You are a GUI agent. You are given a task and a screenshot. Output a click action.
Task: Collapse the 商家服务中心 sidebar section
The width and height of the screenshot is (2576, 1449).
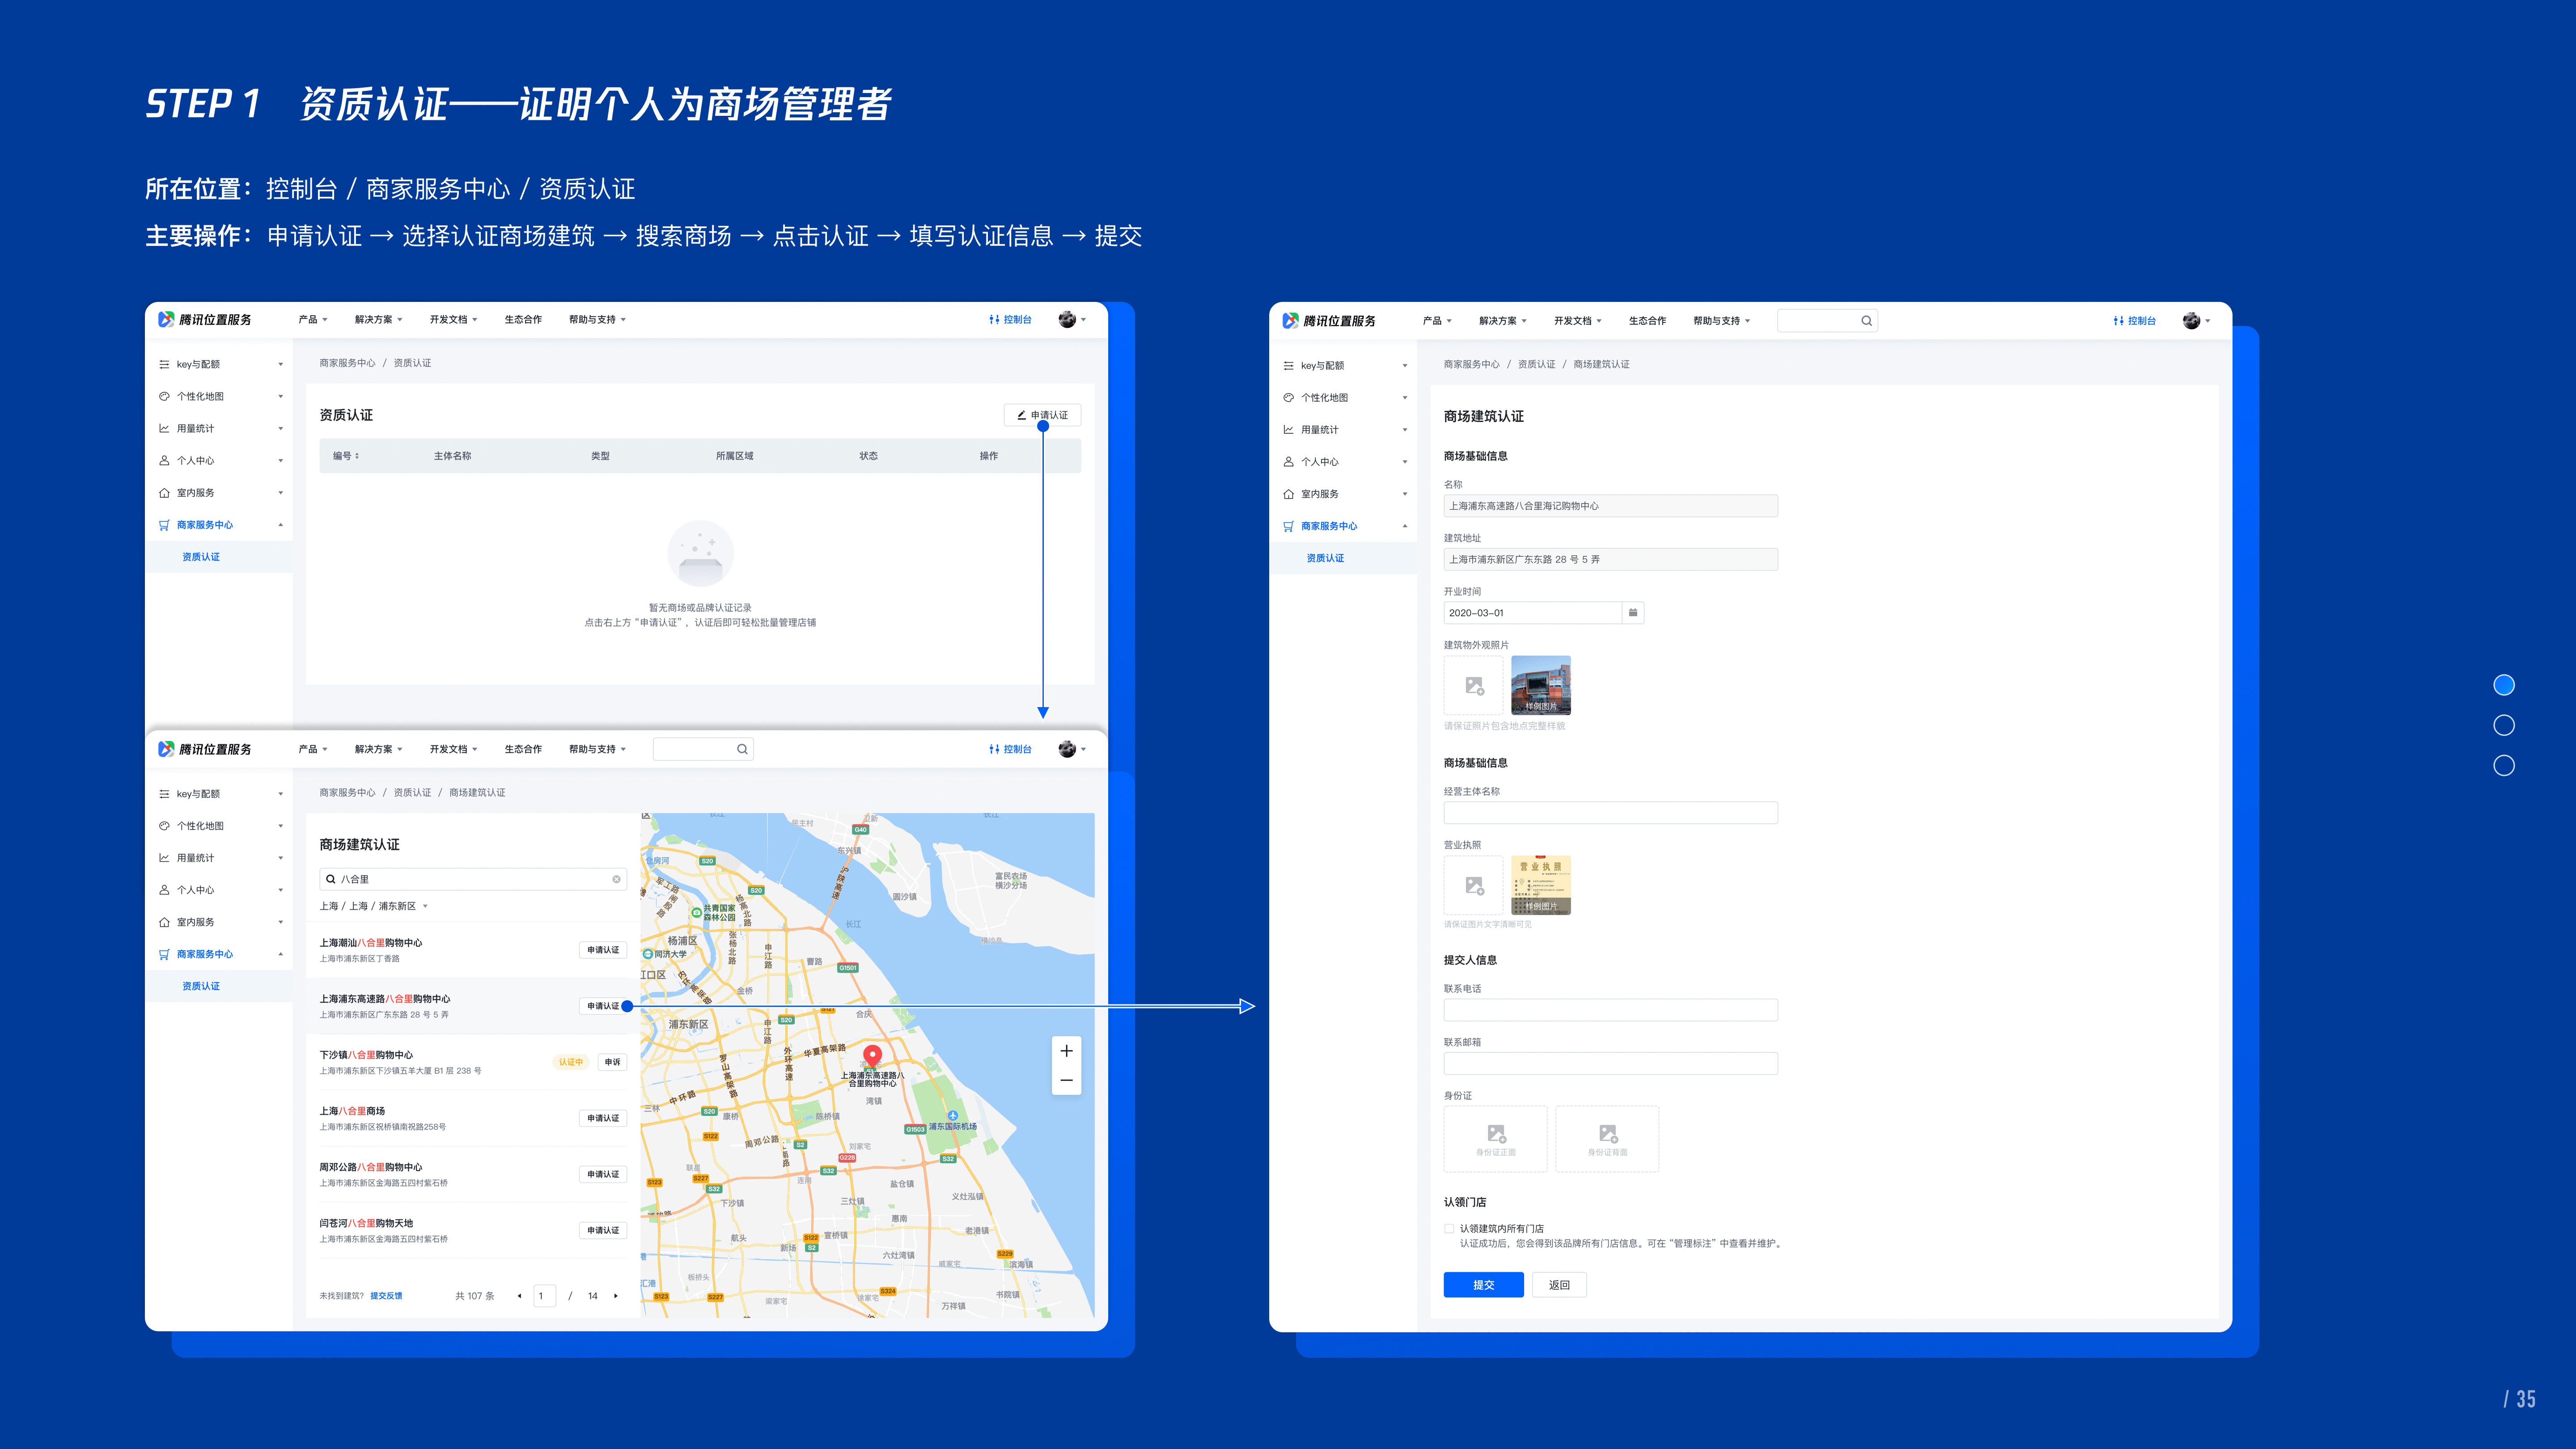click(x=281, y=525)
